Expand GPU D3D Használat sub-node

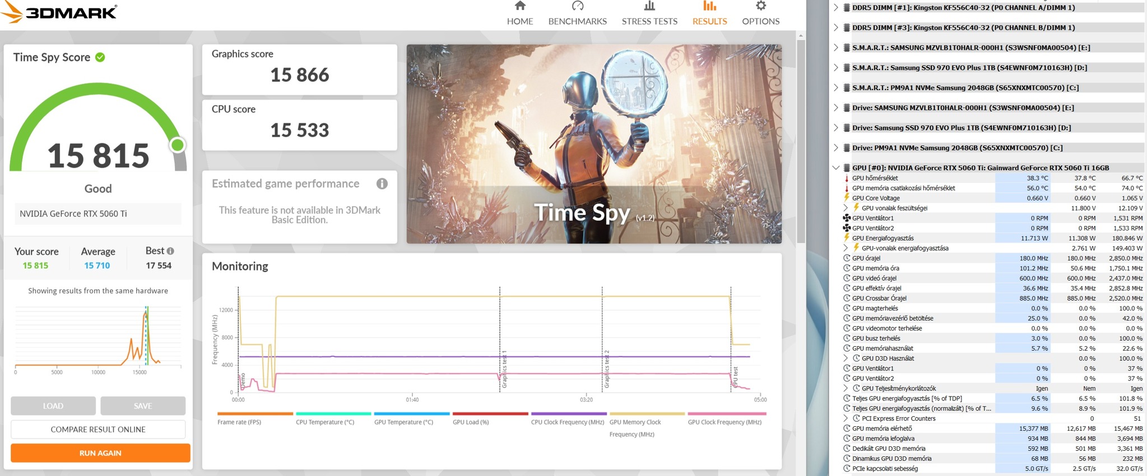(846, 358)
